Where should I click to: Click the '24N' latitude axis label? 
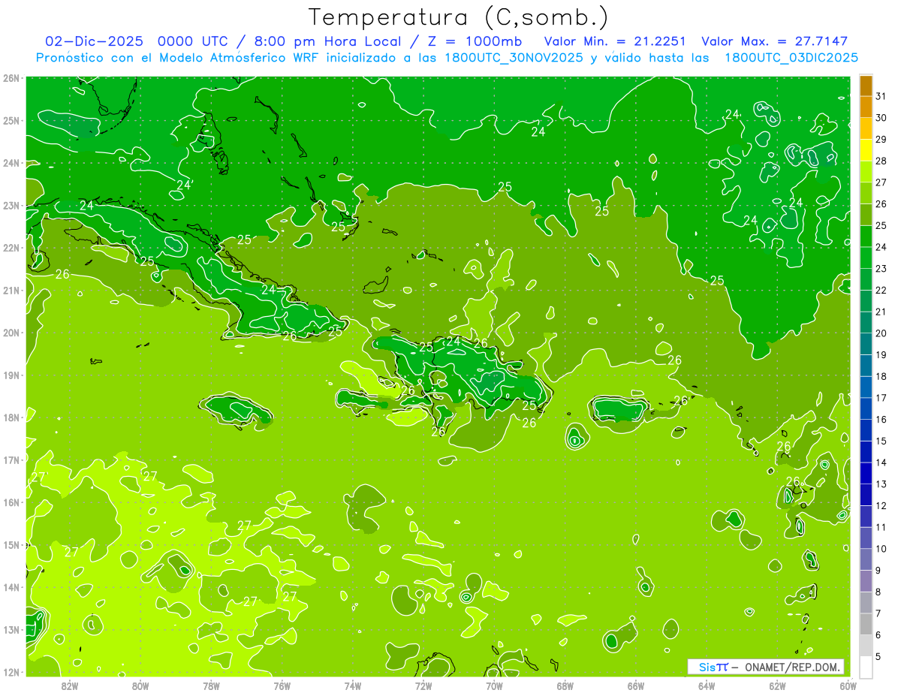(x=11, y=163)
